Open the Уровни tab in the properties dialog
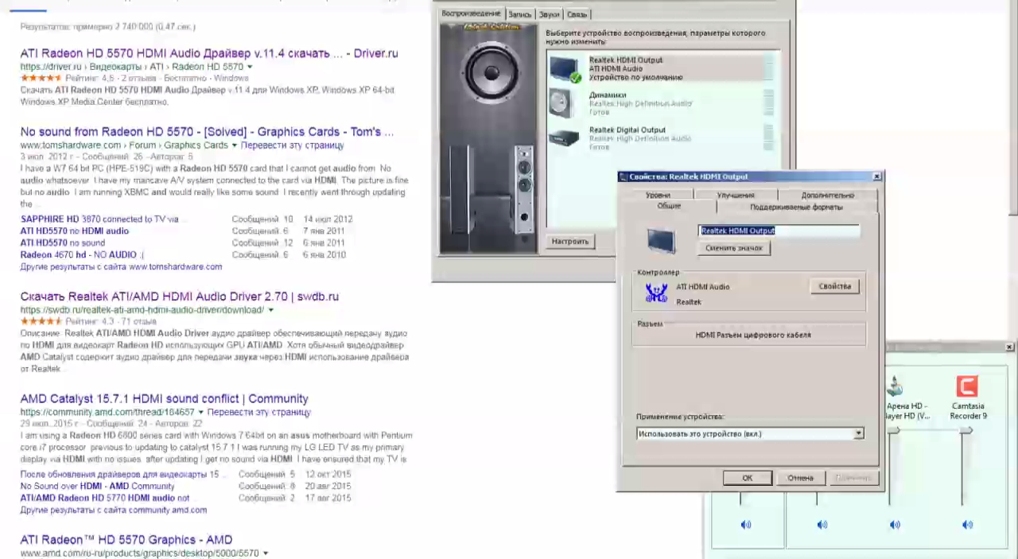 [x=658, y=195]
